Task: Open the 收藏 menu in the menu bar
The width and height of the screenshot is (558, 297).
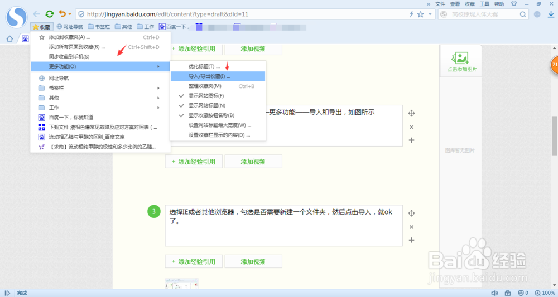Action: point(470,4)
